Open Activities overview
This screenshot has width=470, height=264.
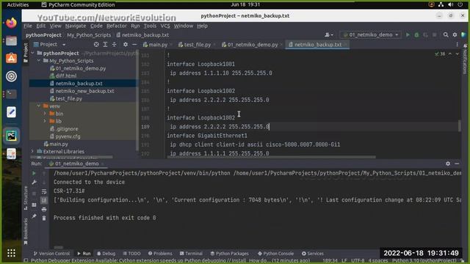tap(18, 5)
